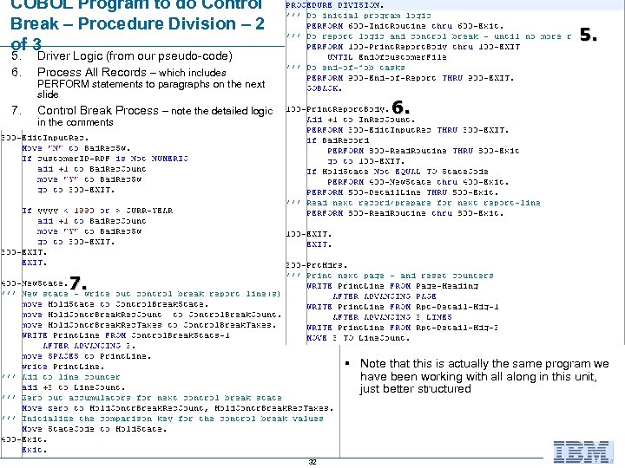This screenshot has width=625, height=468.
Task: Click the IBM logo
Action: click(582, 452)
